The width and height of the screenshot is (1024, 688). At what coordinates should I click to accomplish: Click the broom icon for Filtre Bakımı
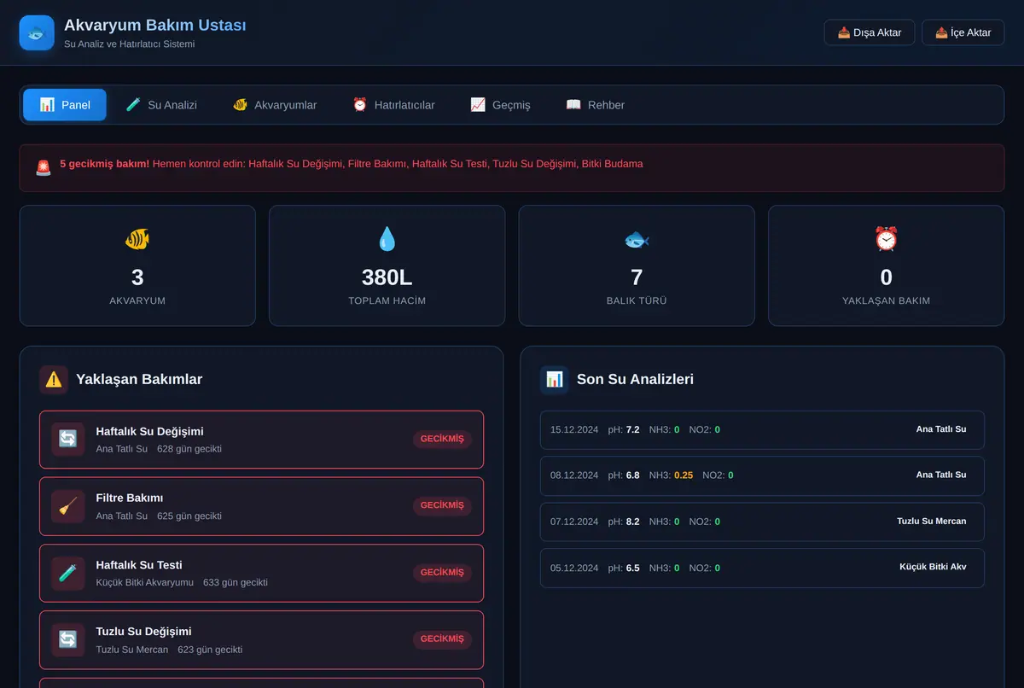tap(67, 506)
